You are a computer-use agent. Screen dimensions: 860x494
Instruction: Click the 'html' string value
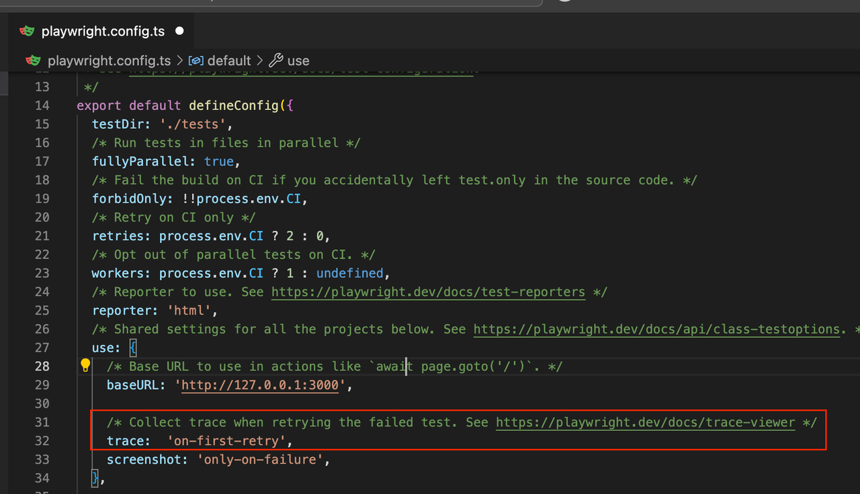[x=189, y=311]
